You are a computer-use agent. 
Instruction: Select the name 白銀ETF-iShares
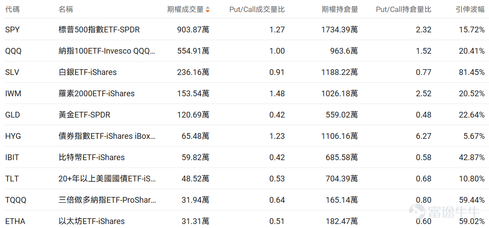click(87, 72)
